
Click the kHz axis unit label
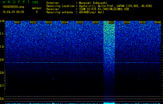tap(2, 21)
